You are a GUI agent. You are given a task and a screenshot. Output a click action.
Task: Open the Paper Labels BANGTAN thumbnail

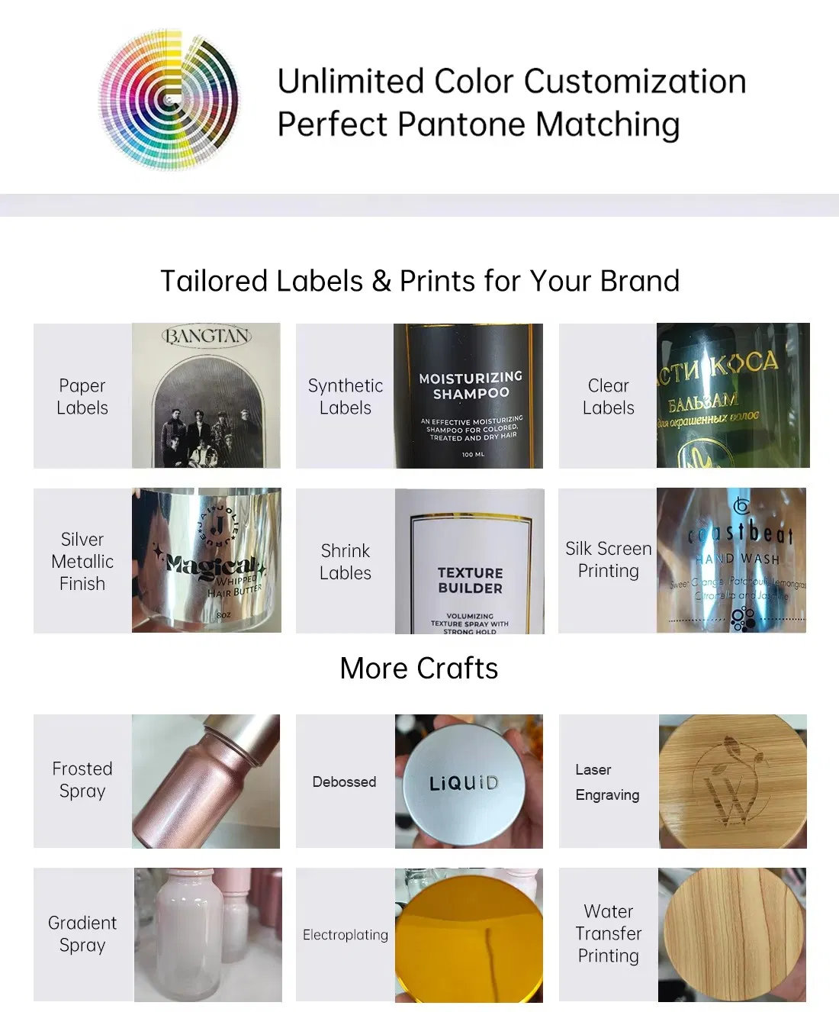point(206,395)
